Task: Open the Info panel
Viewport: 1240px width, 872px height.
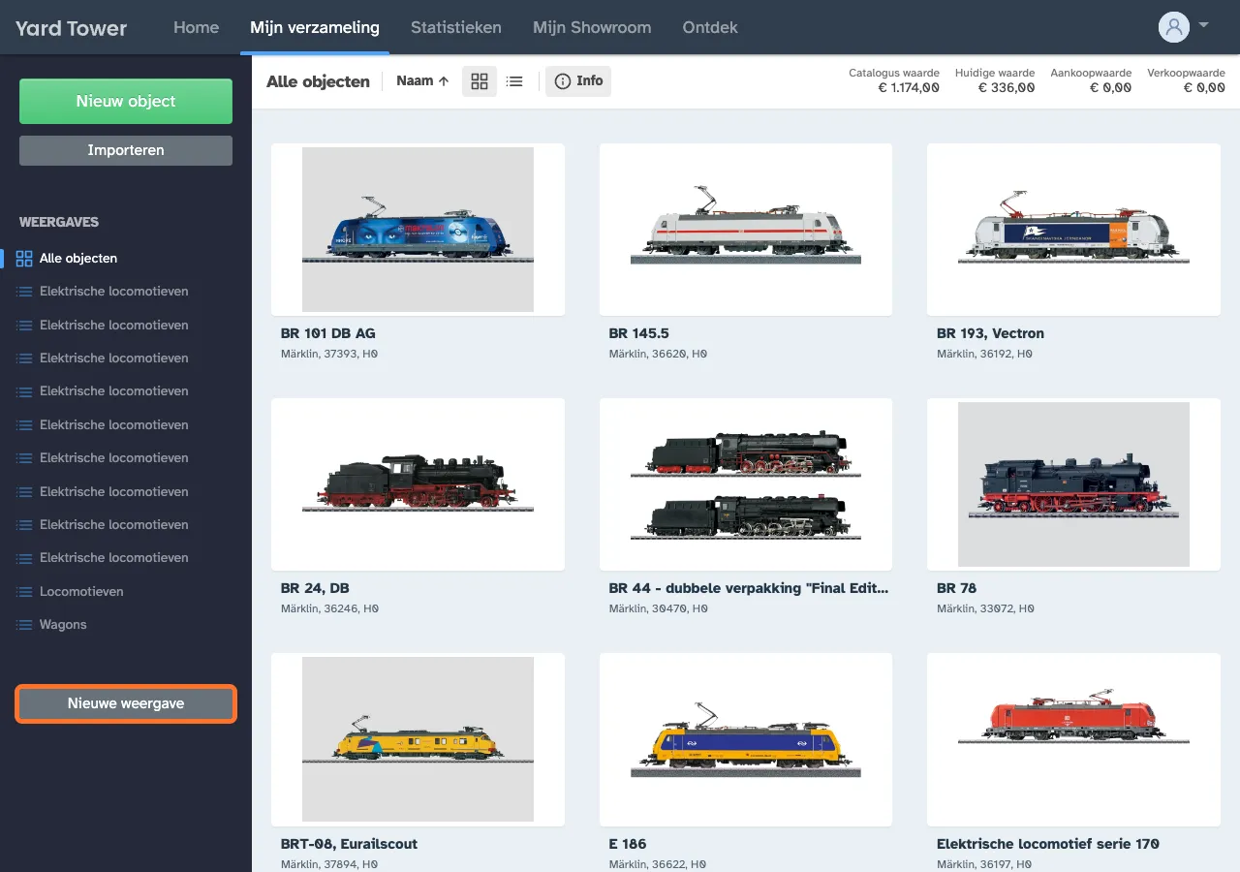Action: tap(578, 81)
